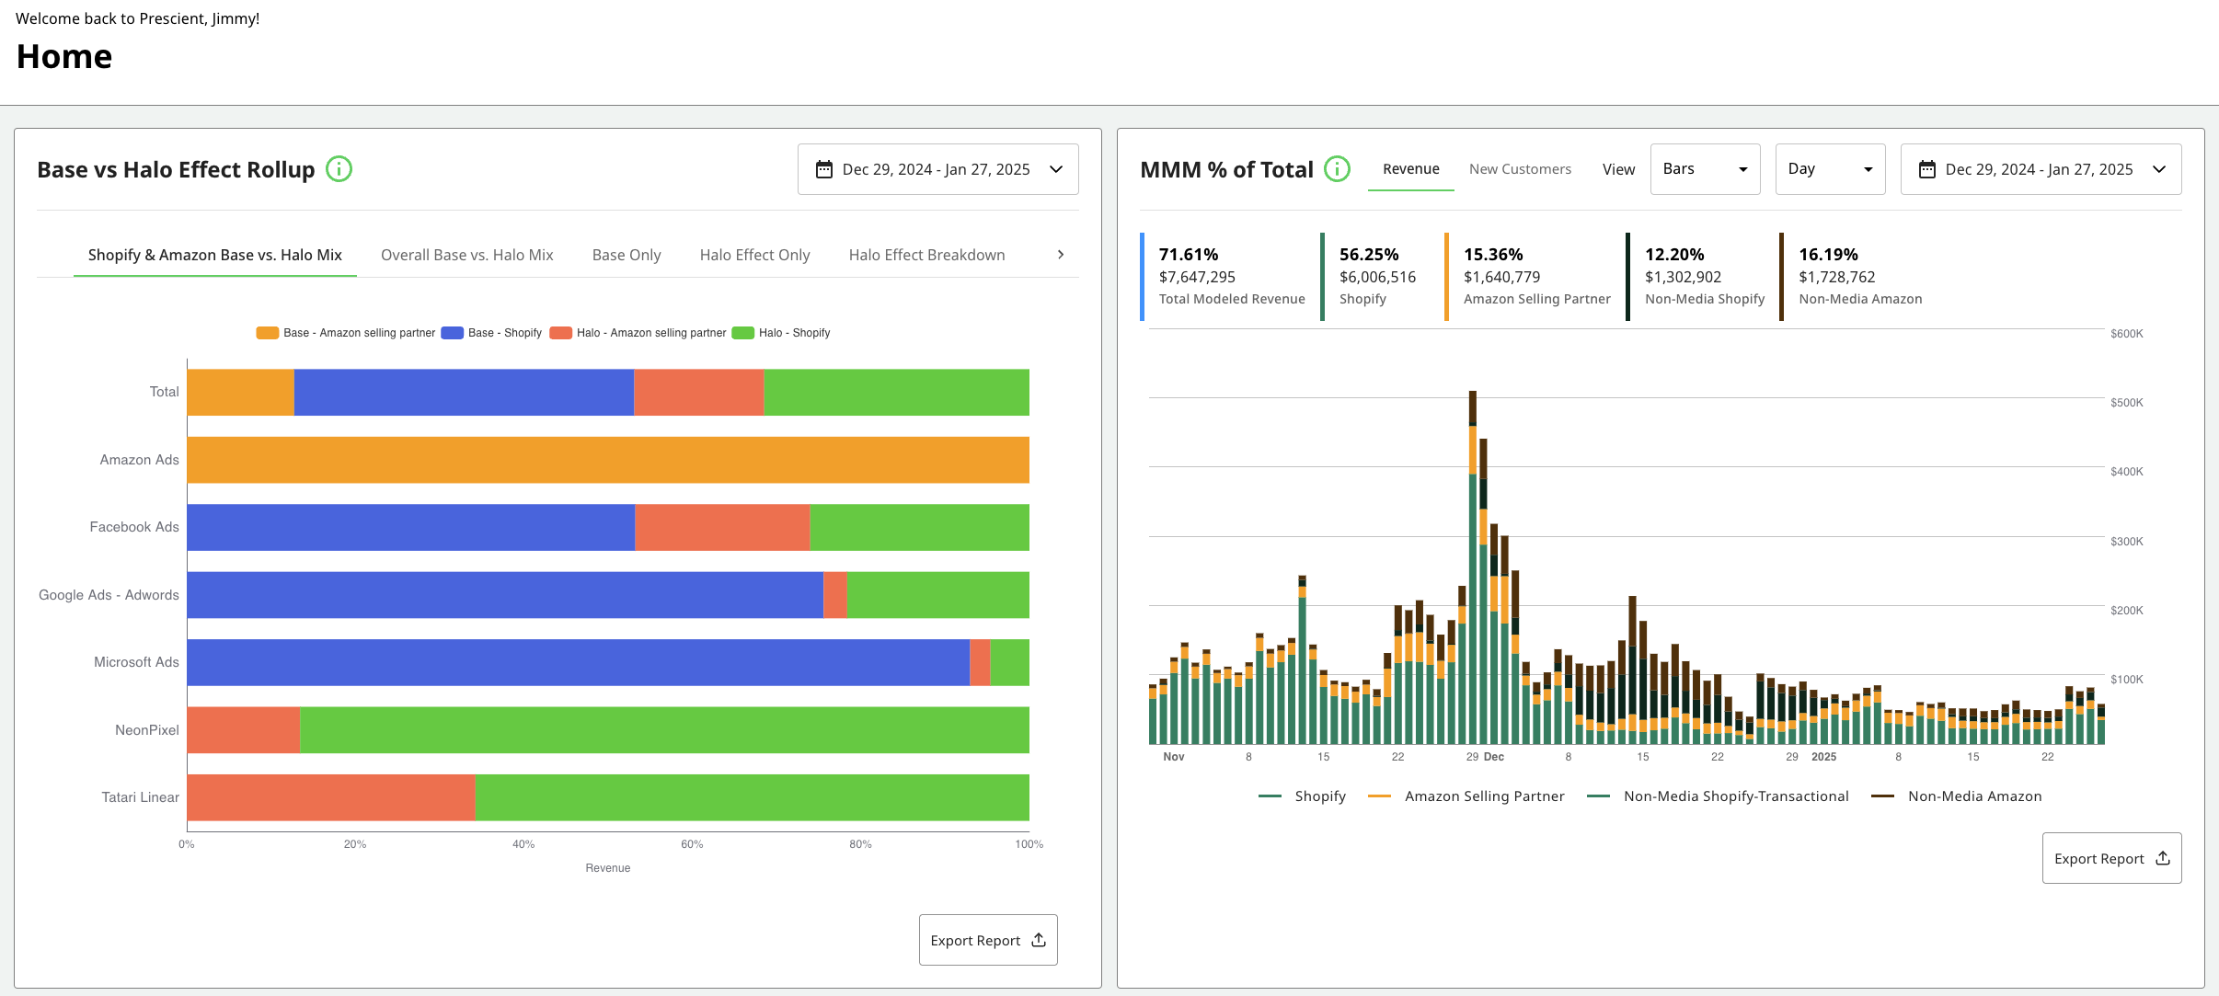Viewport: 2219px width, 996px height.
Task: Expand the MMM date range dropdown
Action: point(2159,169)
